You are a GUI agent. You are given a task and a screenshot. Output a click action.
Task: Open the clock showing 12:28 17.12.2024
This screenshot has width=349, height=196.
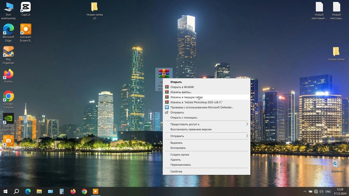tap(340, 191)
